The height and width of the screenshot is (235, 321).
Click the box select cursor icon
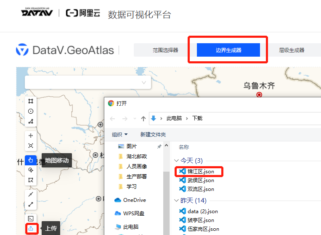(x=31, y=180)
